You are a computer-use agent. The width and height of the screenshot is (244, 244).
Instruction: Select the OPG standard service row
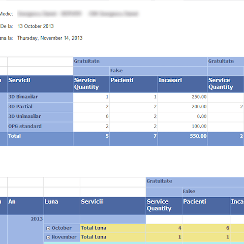[x=40, y=127]
